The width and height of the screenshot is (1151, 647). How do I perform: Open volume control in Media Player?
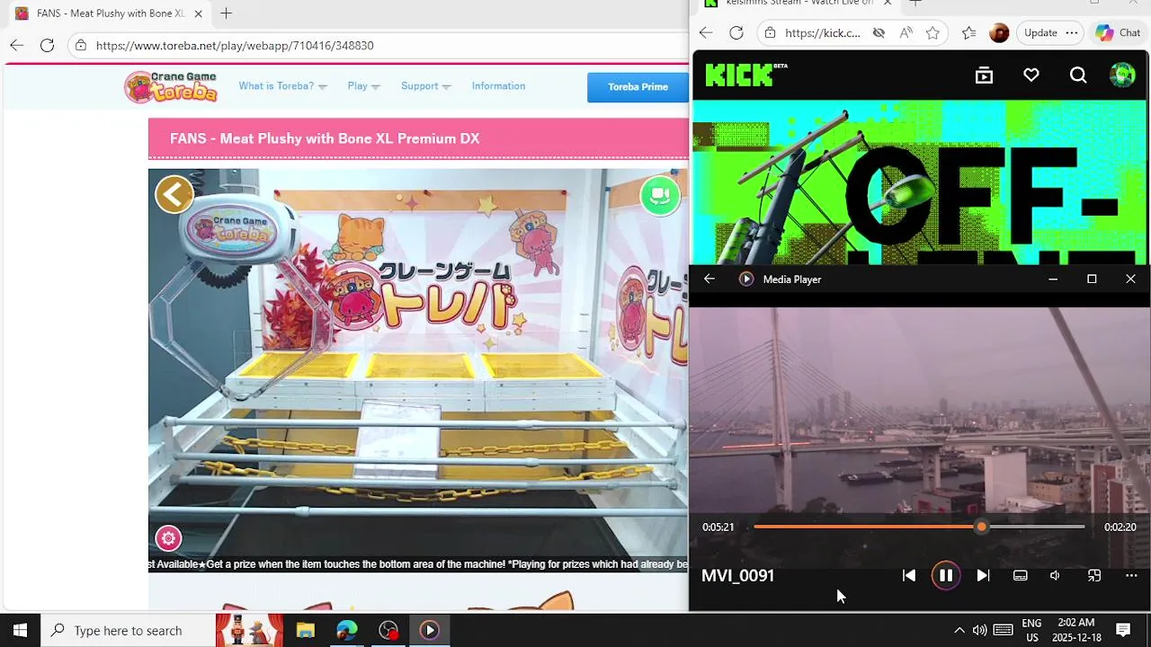click(1055, 576)
